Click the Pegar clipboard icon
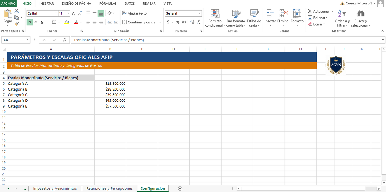Image resolution: width=386 pixels, height=192 pixels. click(x=7, y=14)
